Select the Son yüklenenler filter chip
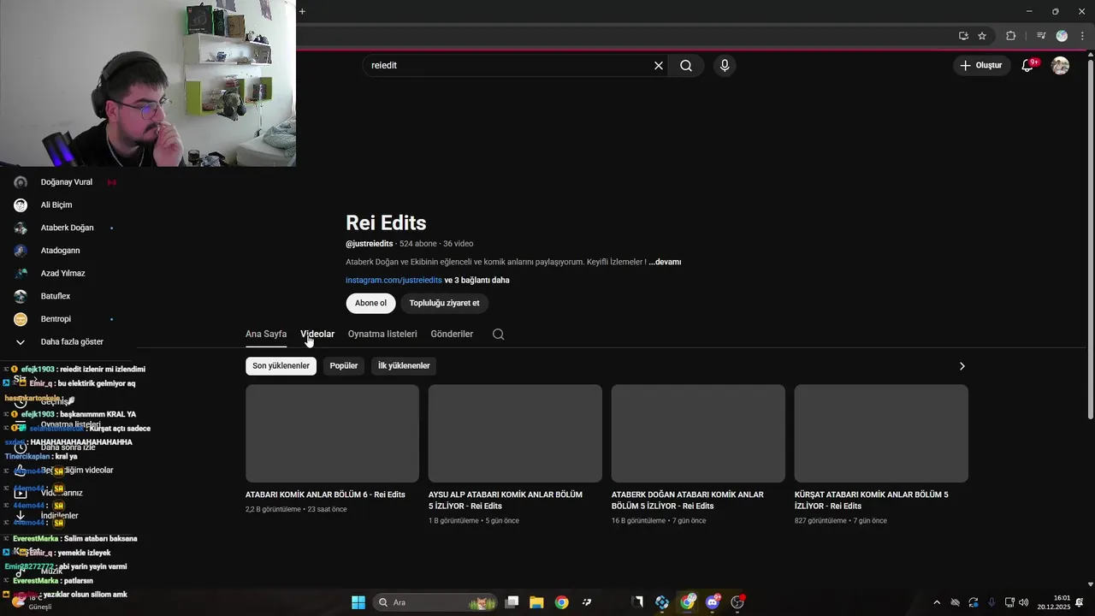This screenshot has width=1095, height=616. point(281,365)
